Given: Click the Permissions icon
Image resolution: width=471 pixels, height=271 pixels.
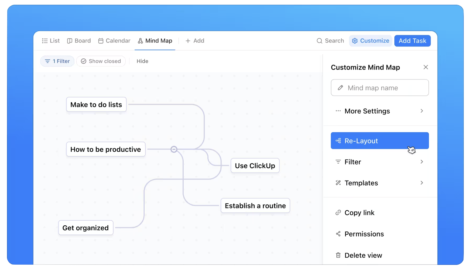Looking at the screenshot, I should [338, 234].
